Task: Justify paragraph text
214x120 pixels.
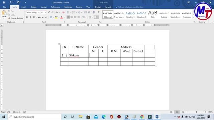Action: coord(79,17)
